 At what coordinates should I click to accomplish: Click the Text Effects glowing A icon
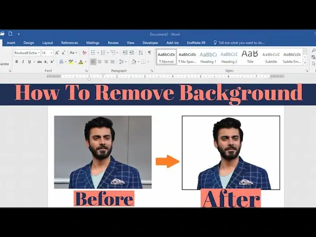(x=61, y=62)
